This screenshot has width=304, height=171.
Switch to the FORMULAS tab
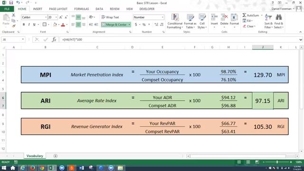pyautogui.click(x=81, y=9)
